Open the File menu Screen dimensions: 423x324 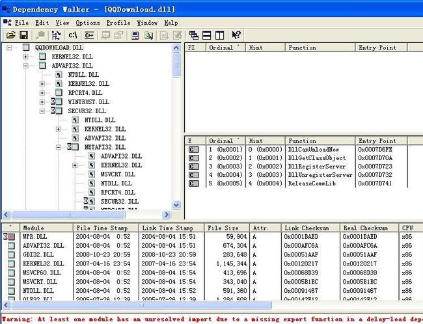click(x=21, y=23)
